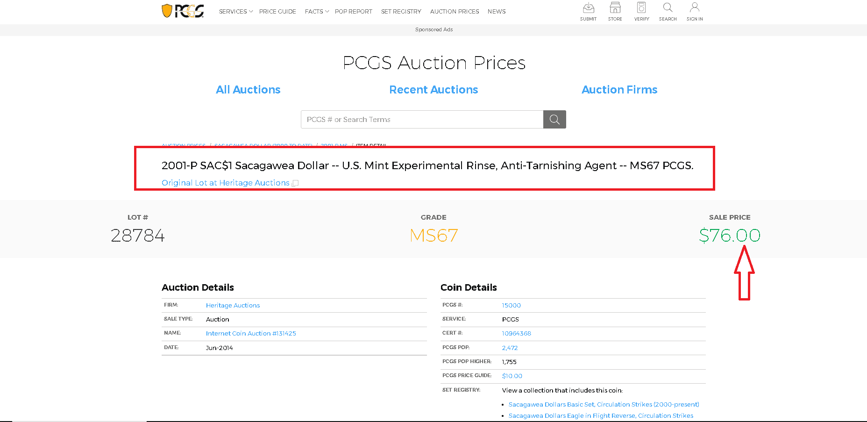Viewport: 867px width, 422px height.
Task: Open the Store via its storefront icon
Action: [x=615, y=12]
